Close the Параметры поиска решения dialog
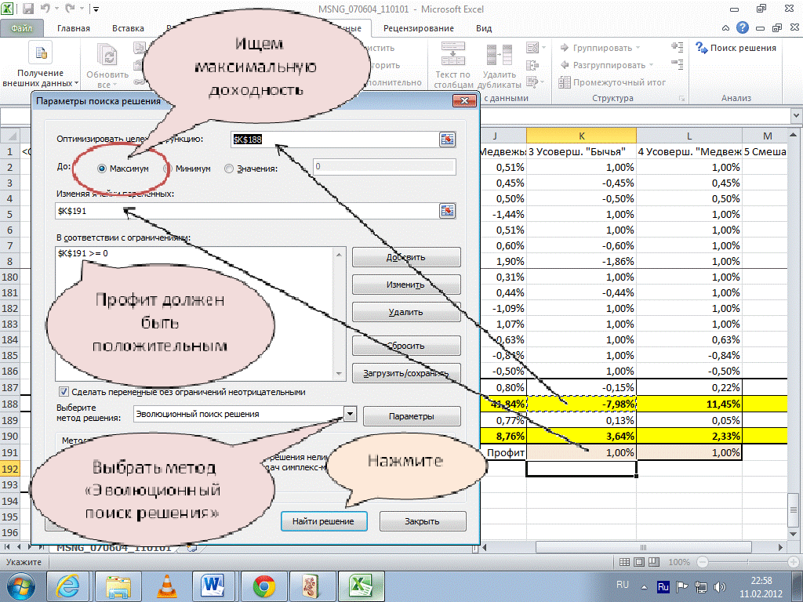This screenshot has width=803, height=602. pos(465,101)
